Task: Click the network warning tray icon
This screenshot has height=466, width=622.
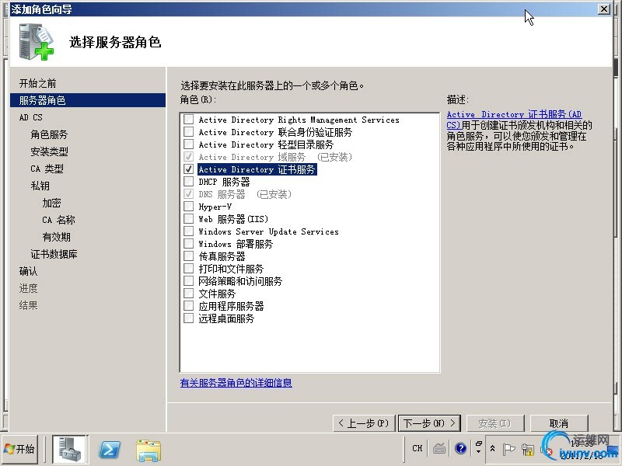Action: [528, 450]
